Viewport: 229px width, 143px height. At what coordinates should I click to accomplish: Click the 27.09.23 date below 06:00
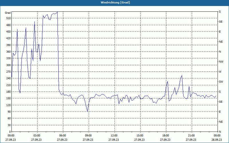62,140
